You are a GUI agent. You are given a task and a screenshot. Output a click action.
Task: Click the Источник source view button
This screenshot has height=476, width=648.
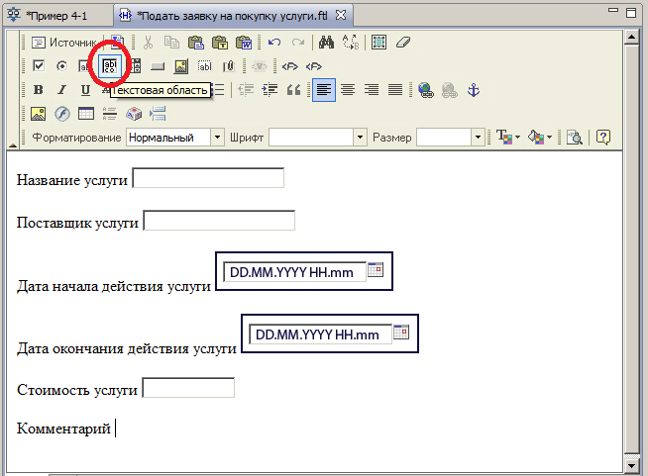pyautogui.click(x=64, y=43)
